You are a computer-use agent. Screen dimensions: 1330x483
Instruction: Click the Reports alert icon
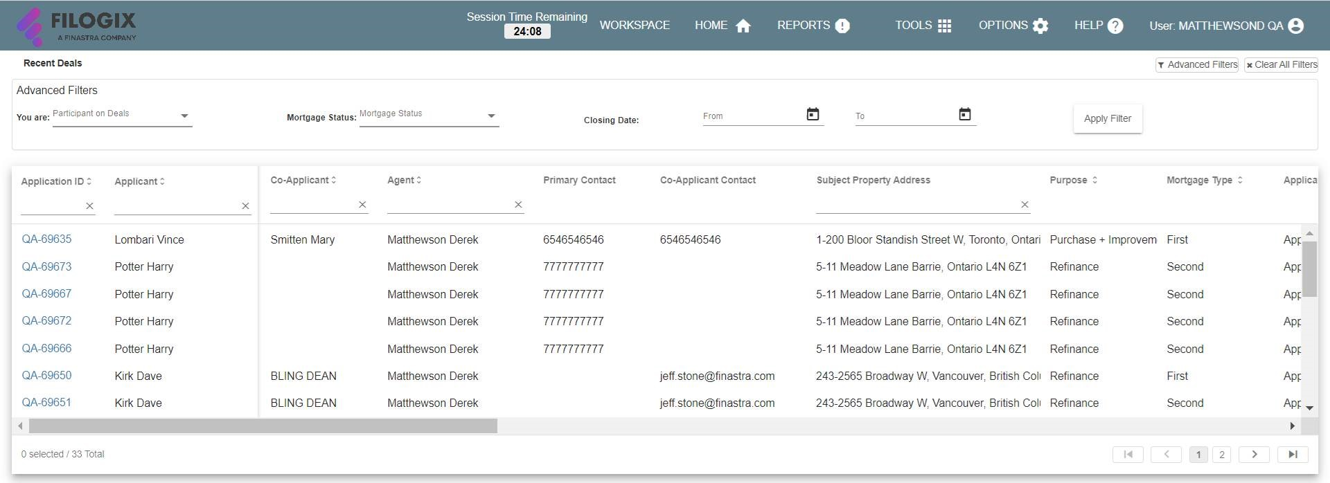[842, 26]
